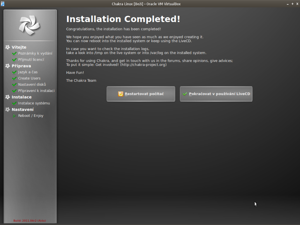Open the Poznámky k vydání step
Image resolution: width=300 pixels, height=225 pixels.
click(x=35, y=53)
